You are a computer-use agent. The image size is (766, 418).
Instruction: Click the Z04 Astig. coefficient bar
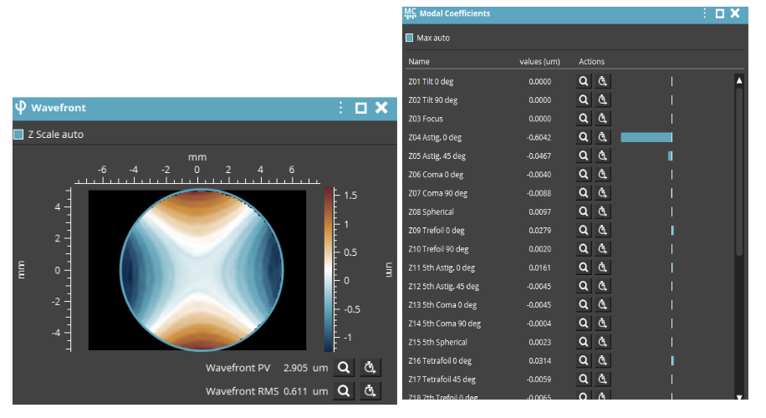click(646, 137)
